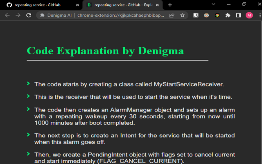Minimize the browser window
262x164 pixels.
[229, 4]
